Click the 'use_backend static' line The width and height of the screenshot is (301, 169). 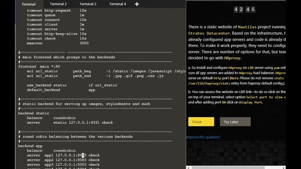click(x=72, y=85)
